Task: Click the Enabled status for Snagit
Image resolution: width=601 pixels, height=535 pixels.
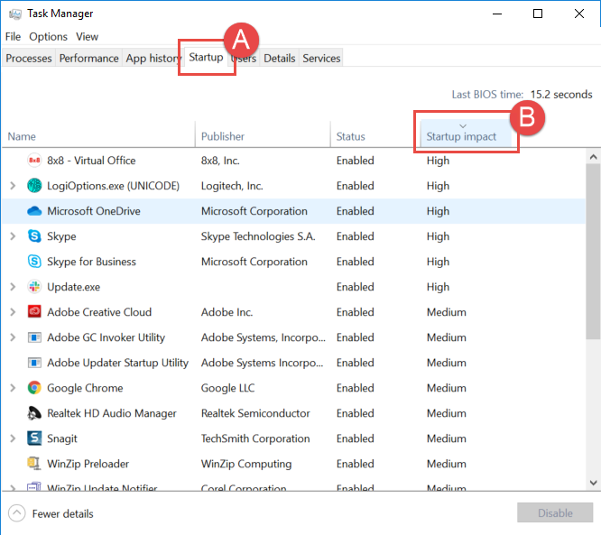Action: (355, 438)
